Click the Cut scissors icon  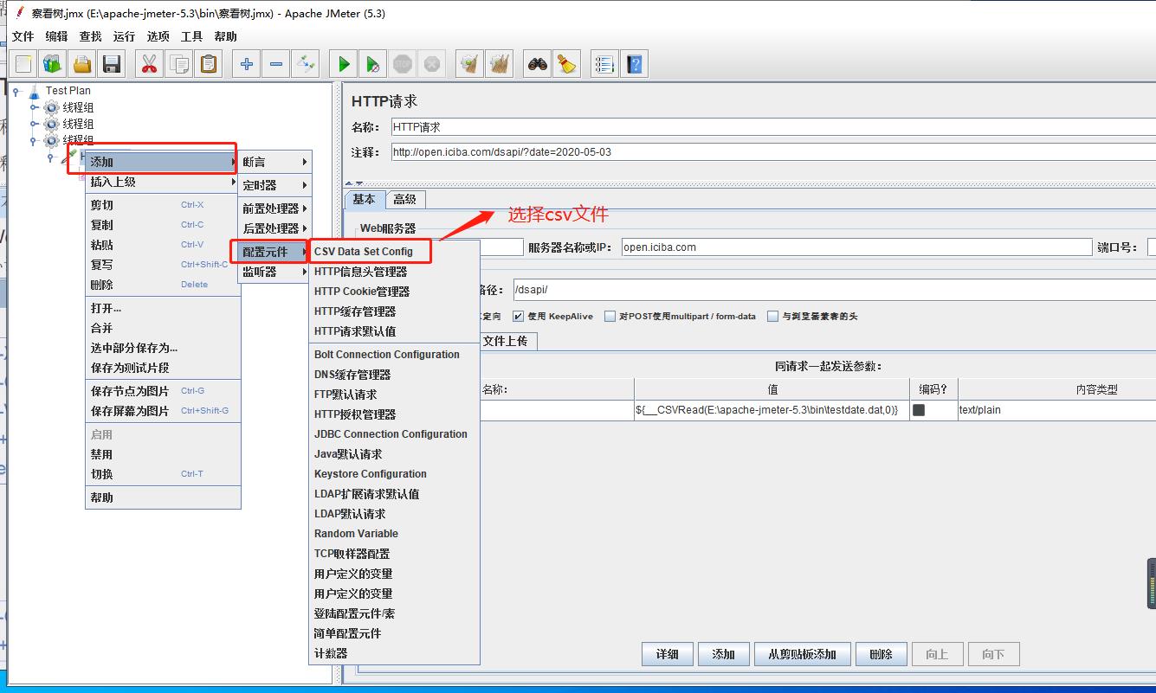150,64
